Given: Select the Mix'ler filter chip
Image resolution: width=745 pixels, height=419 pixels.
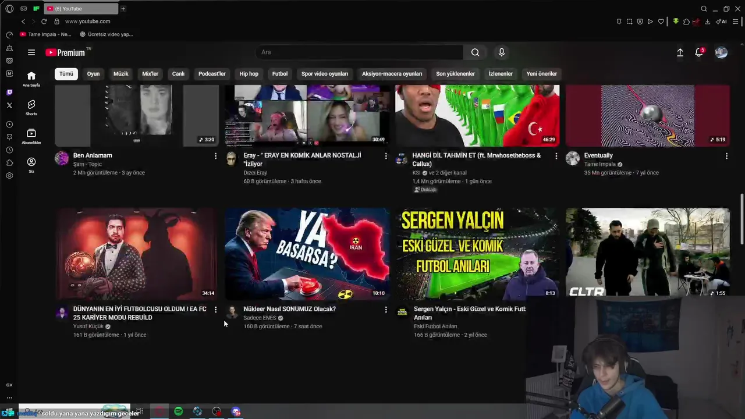Looking at the screenshot, I should 150,74.
